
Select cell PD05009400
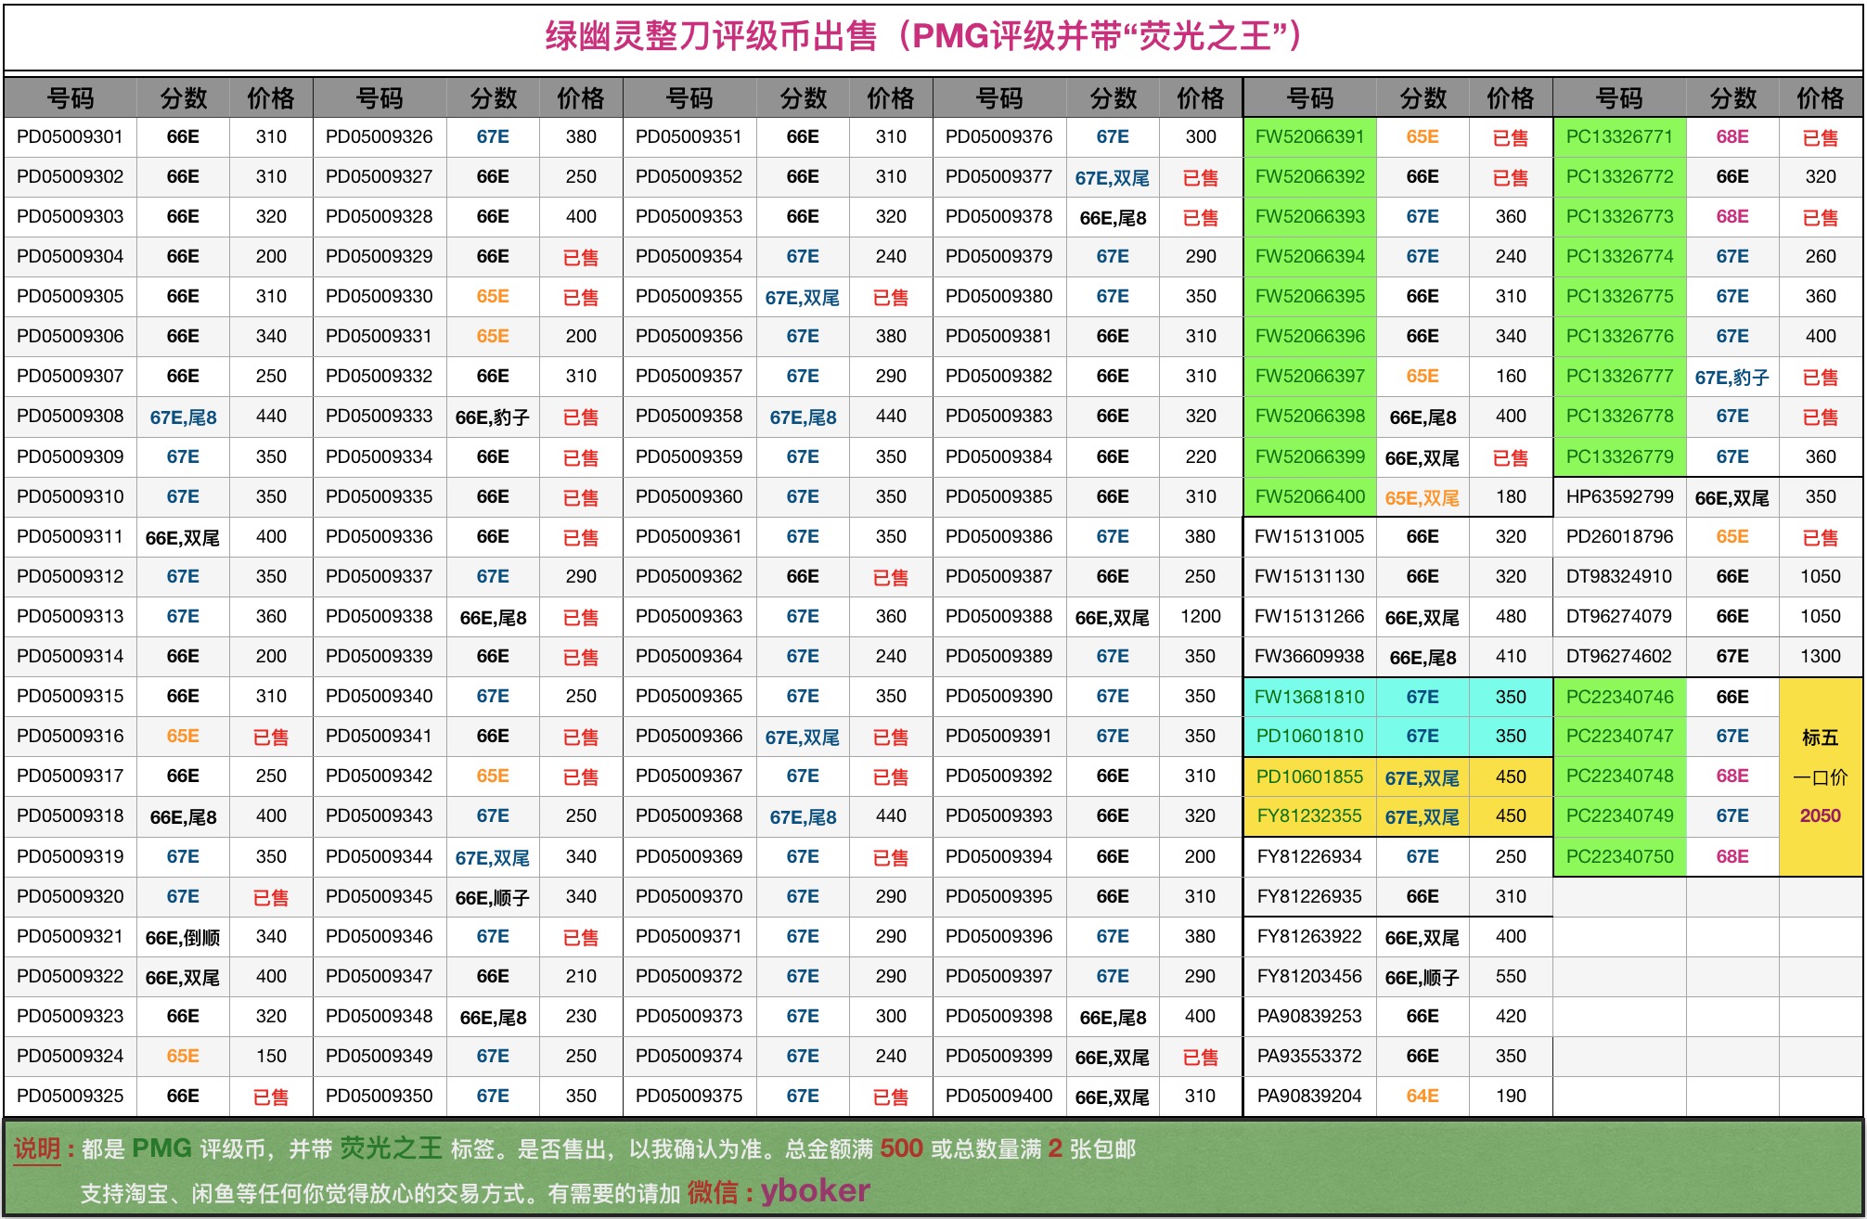tap(998, 1096)
